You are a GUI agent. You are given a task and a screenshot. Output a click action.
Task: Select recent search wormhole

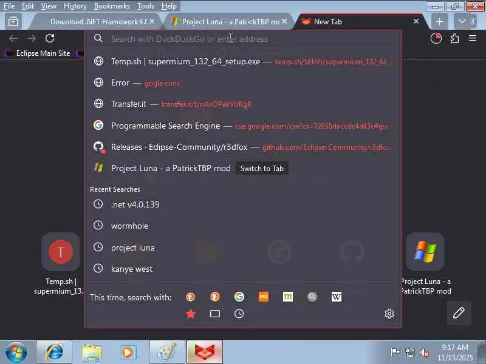click(243, 226)
